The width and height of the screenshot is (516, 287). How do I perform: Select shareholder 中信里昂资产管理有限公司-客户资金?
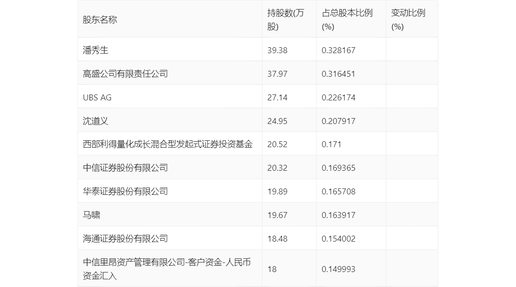pos(167,269)
